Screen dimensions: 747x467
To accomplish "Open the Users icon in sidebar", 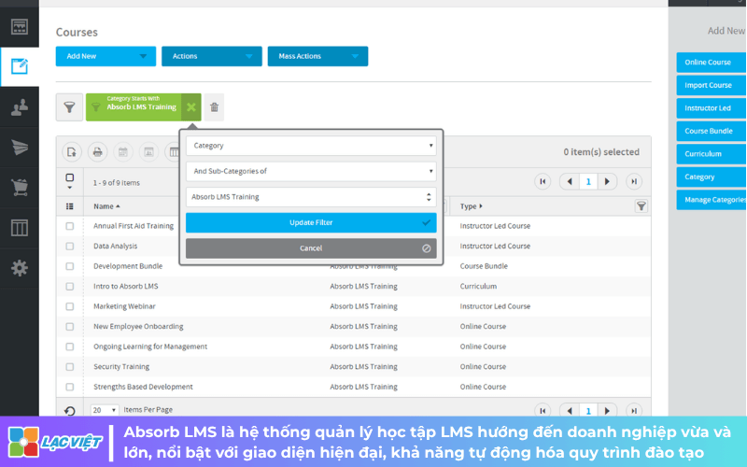I will (x=19, y=107).
